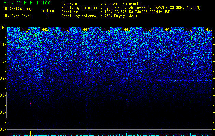The height and width of the screenshot is (136, 215).
Task: Click the red meteor echo near 1441
Action: click(x=30, y=104)
